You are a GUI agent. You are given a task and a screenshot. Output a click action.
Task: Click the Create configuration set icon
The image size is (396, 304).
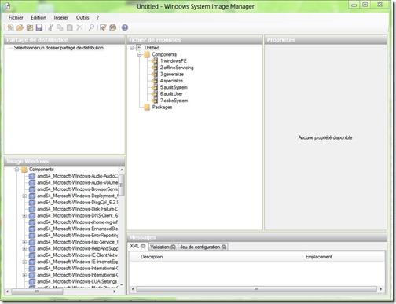[113, 27]
